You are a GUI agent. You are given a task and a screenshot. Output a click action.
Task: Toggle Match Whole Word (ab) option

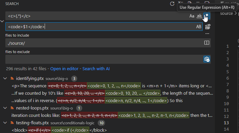[x=199, y=16]
